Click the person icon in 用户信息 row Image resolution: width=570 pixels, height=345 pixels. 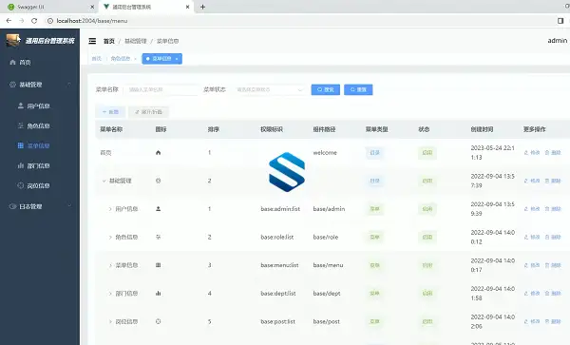(x=158, y=209)
